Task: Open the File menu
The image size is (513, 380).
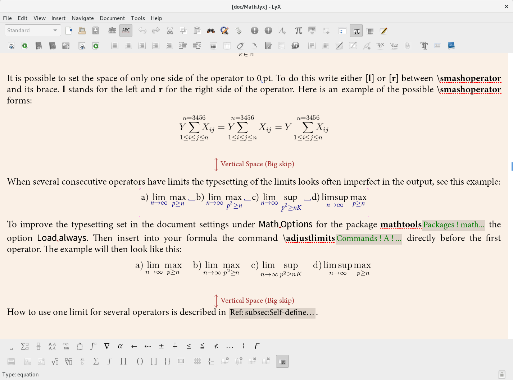Action: [7, 18]
